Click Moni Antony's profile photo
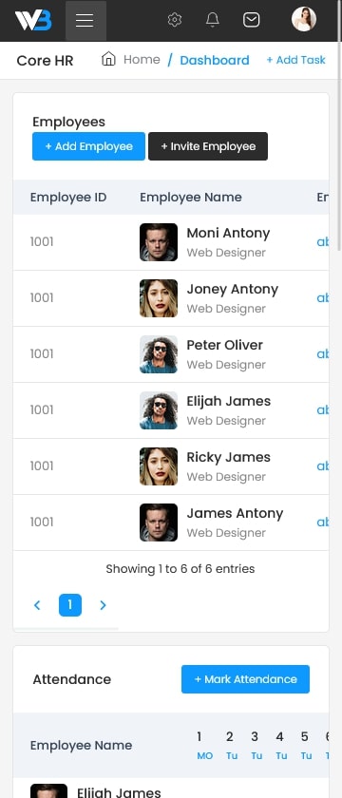 point(159,242)
